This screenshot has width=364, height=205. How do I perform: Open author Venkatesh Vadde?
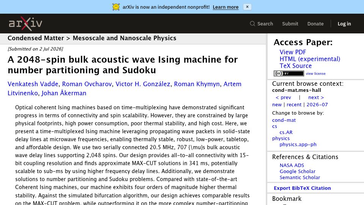[x=33, y=84]
